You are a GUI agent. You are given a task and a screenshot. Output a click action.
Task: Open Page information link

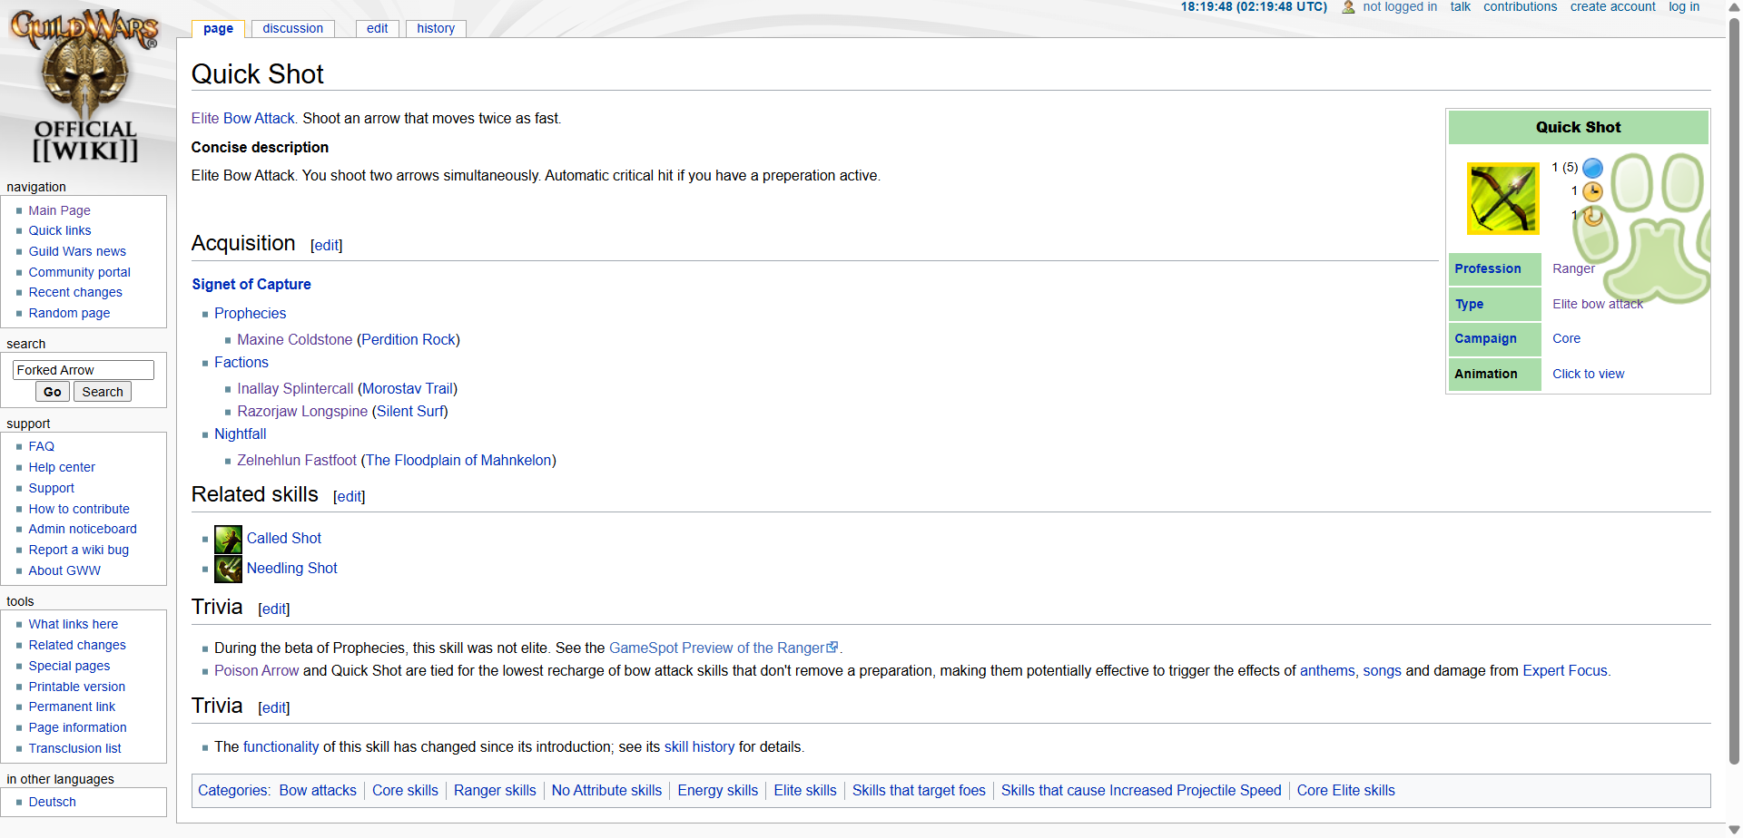click(x=77, y=727)
